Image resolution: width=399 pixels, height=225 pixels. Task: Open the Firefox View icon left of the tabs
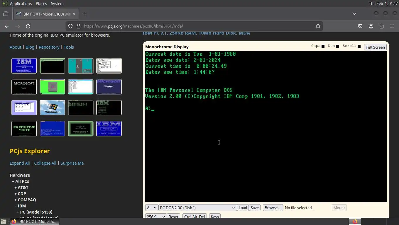click(6, 14)
